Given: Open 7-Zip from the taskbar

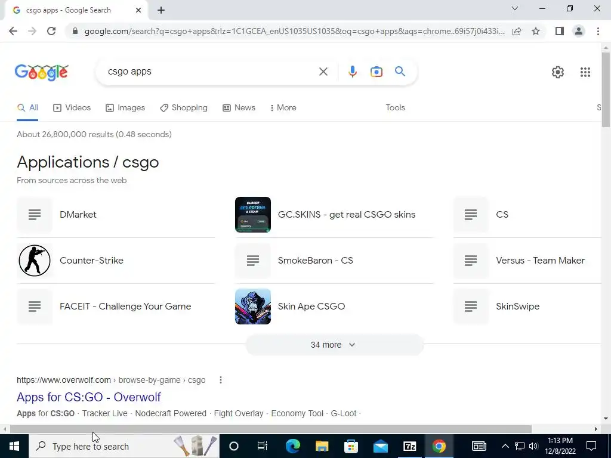Looking at the screenshot, I should pos(409,446).
